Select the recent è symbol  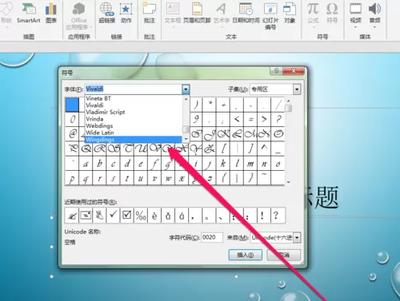pyautogui.click(x=154, y=215)
